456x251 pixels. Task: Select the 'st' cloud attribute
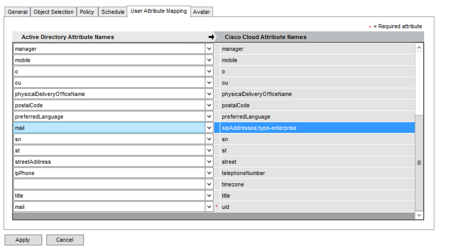[x=317, y=150]
